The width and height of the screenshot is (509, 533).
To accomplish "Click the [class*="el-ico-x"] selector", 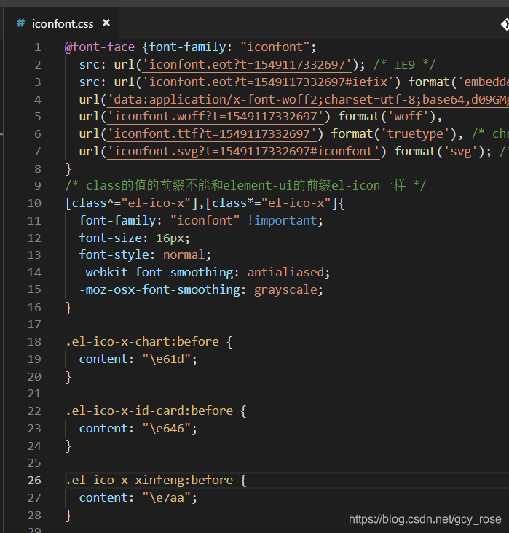I will [x=272, y=203].
